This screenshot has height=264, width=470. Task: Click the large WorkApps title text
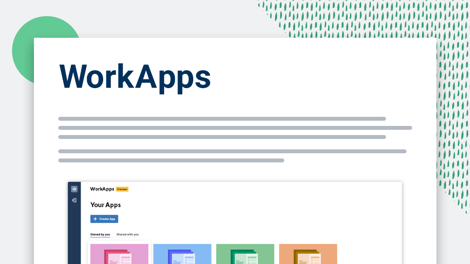pos(135,77)
